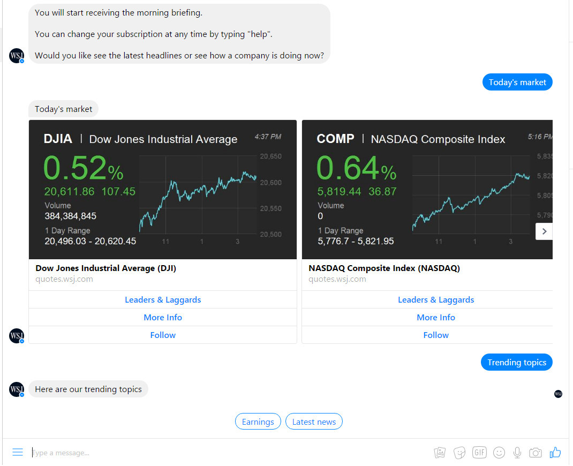The image size is (573, 466).
Task: Open the camera to take a photo
Action: point(535,453)
